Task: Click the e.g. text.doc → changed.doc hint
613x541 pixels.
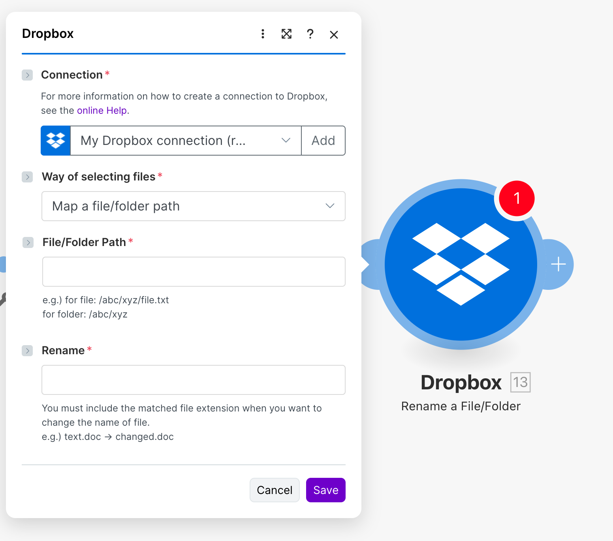Action: click(108, 437)
